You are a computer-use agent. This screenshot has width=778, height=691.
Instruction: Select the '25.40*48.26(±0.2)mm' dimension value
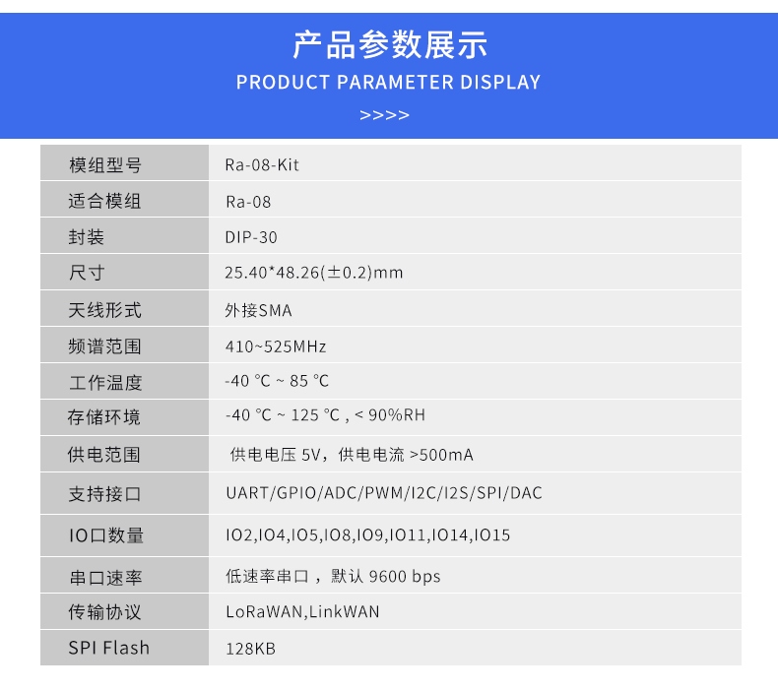314,273
